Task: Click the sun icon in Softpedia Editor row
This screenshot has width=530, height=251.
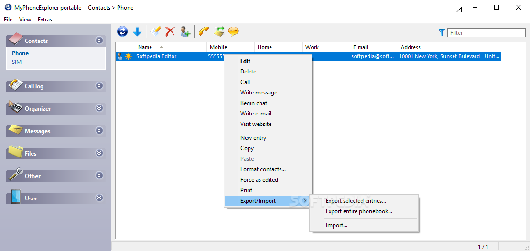Action: (x=128, y=56)
